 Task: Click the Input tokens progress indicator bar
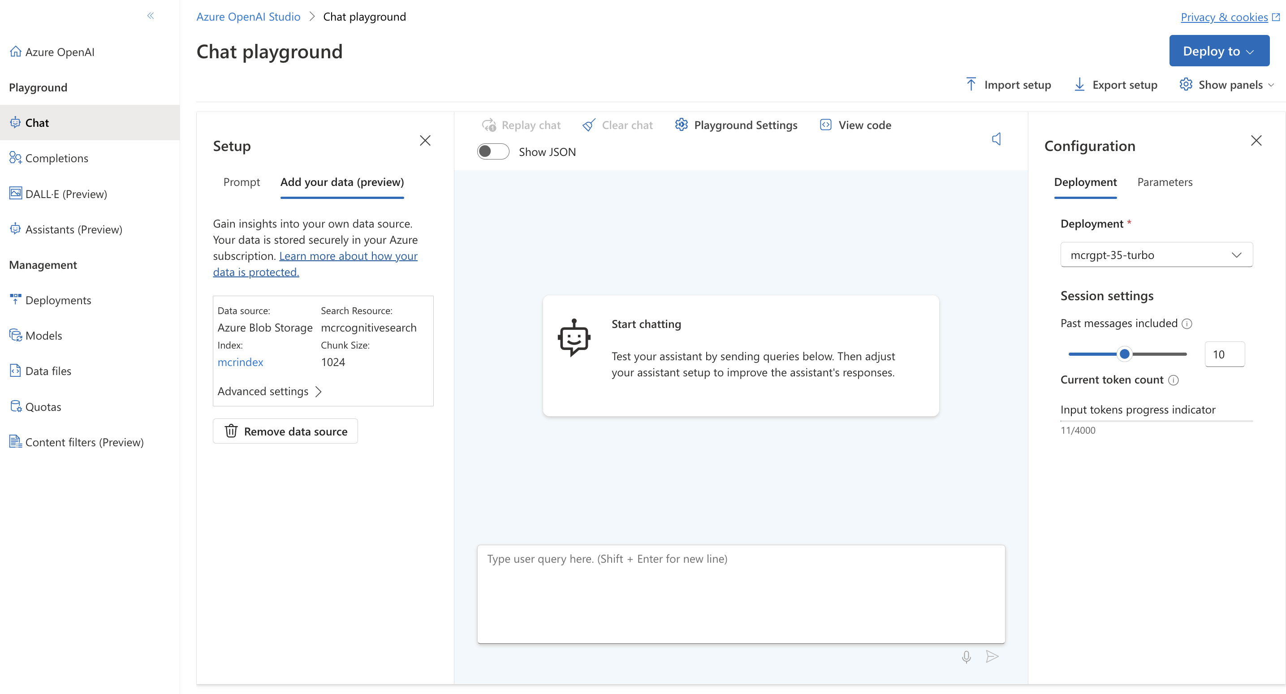[x=1157, y=421]
